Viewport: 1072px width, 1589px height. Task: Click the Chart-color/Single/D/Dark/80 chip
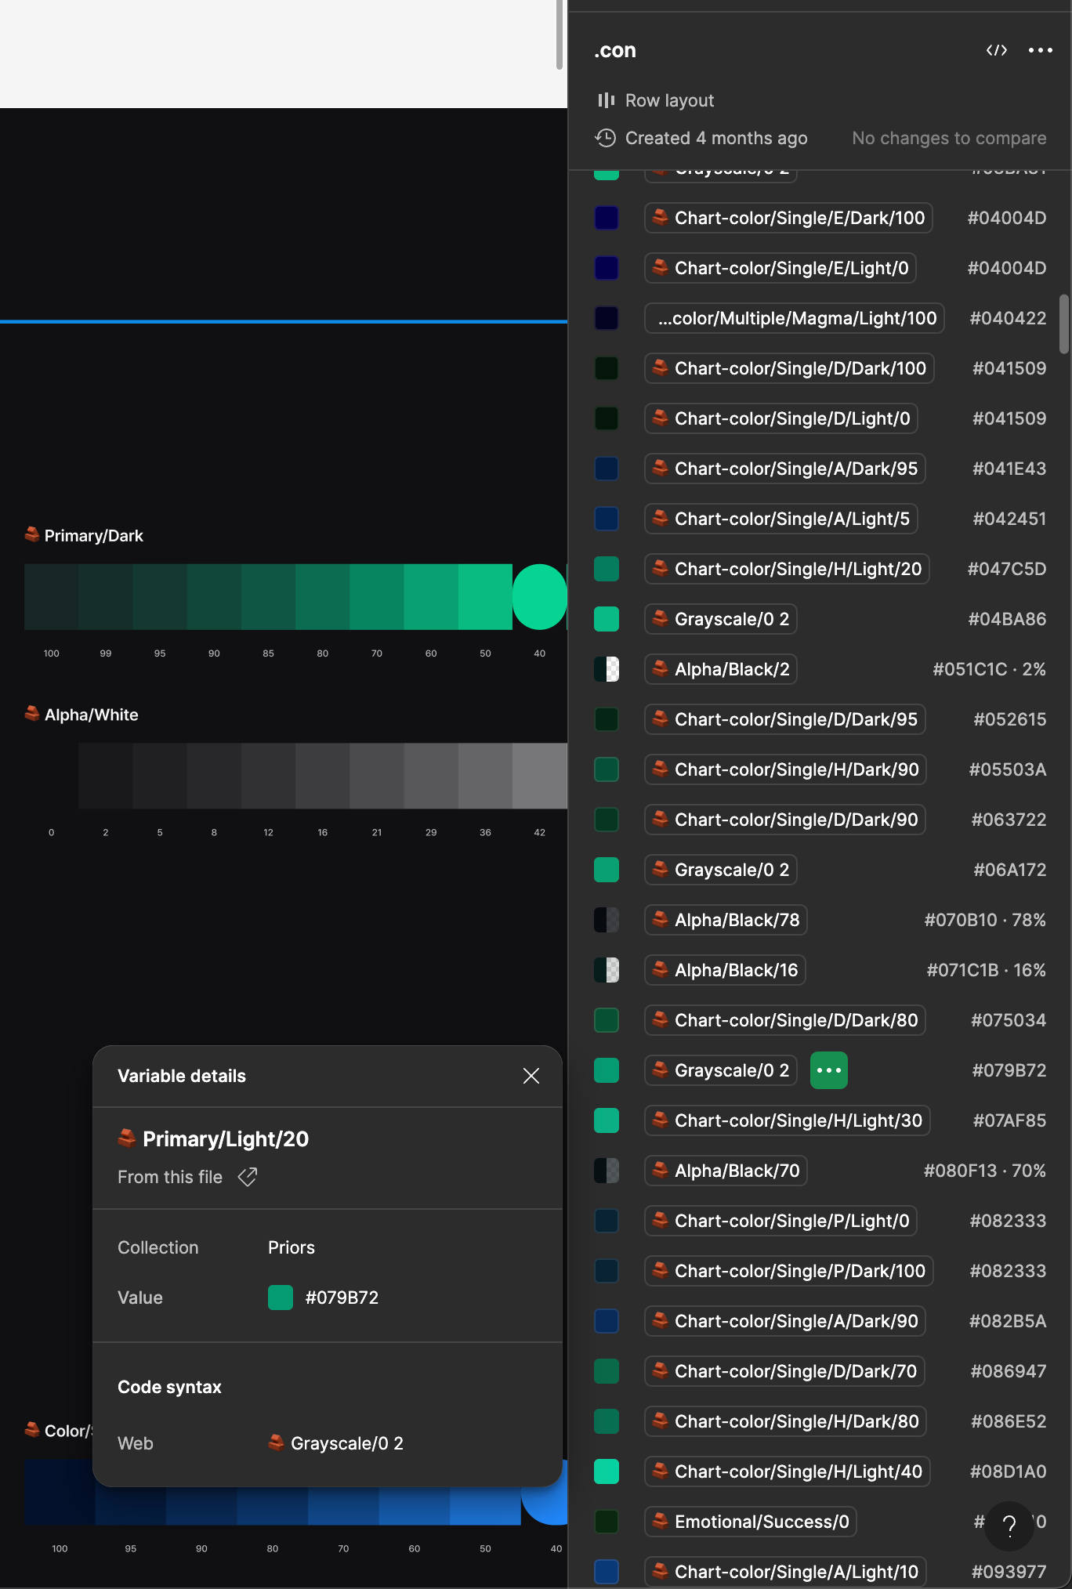coord(785,1020)
